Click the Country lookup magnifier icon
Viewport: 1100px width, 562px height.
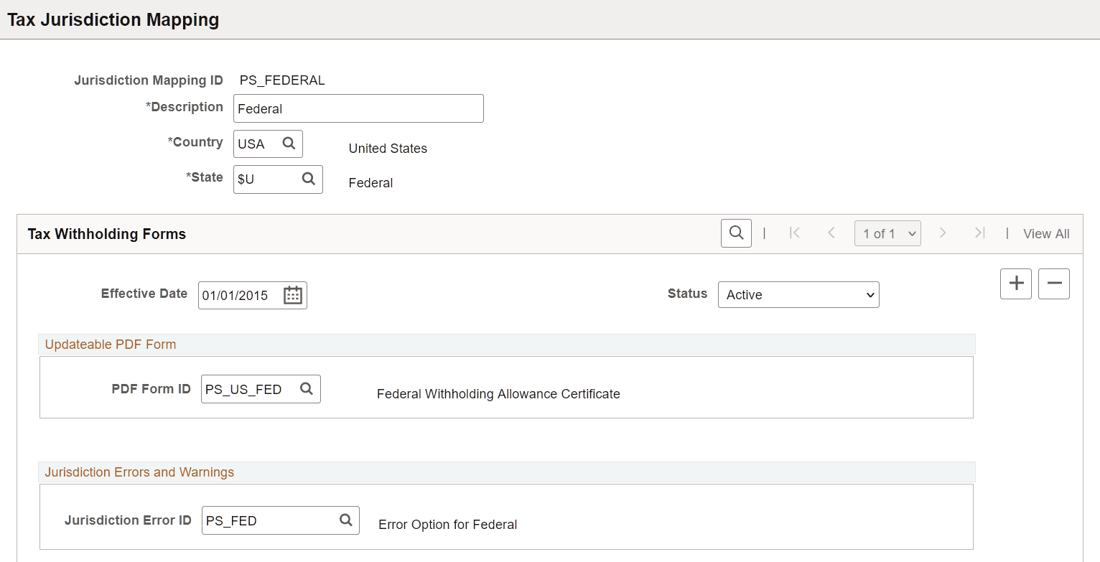[x=289, y=144]
